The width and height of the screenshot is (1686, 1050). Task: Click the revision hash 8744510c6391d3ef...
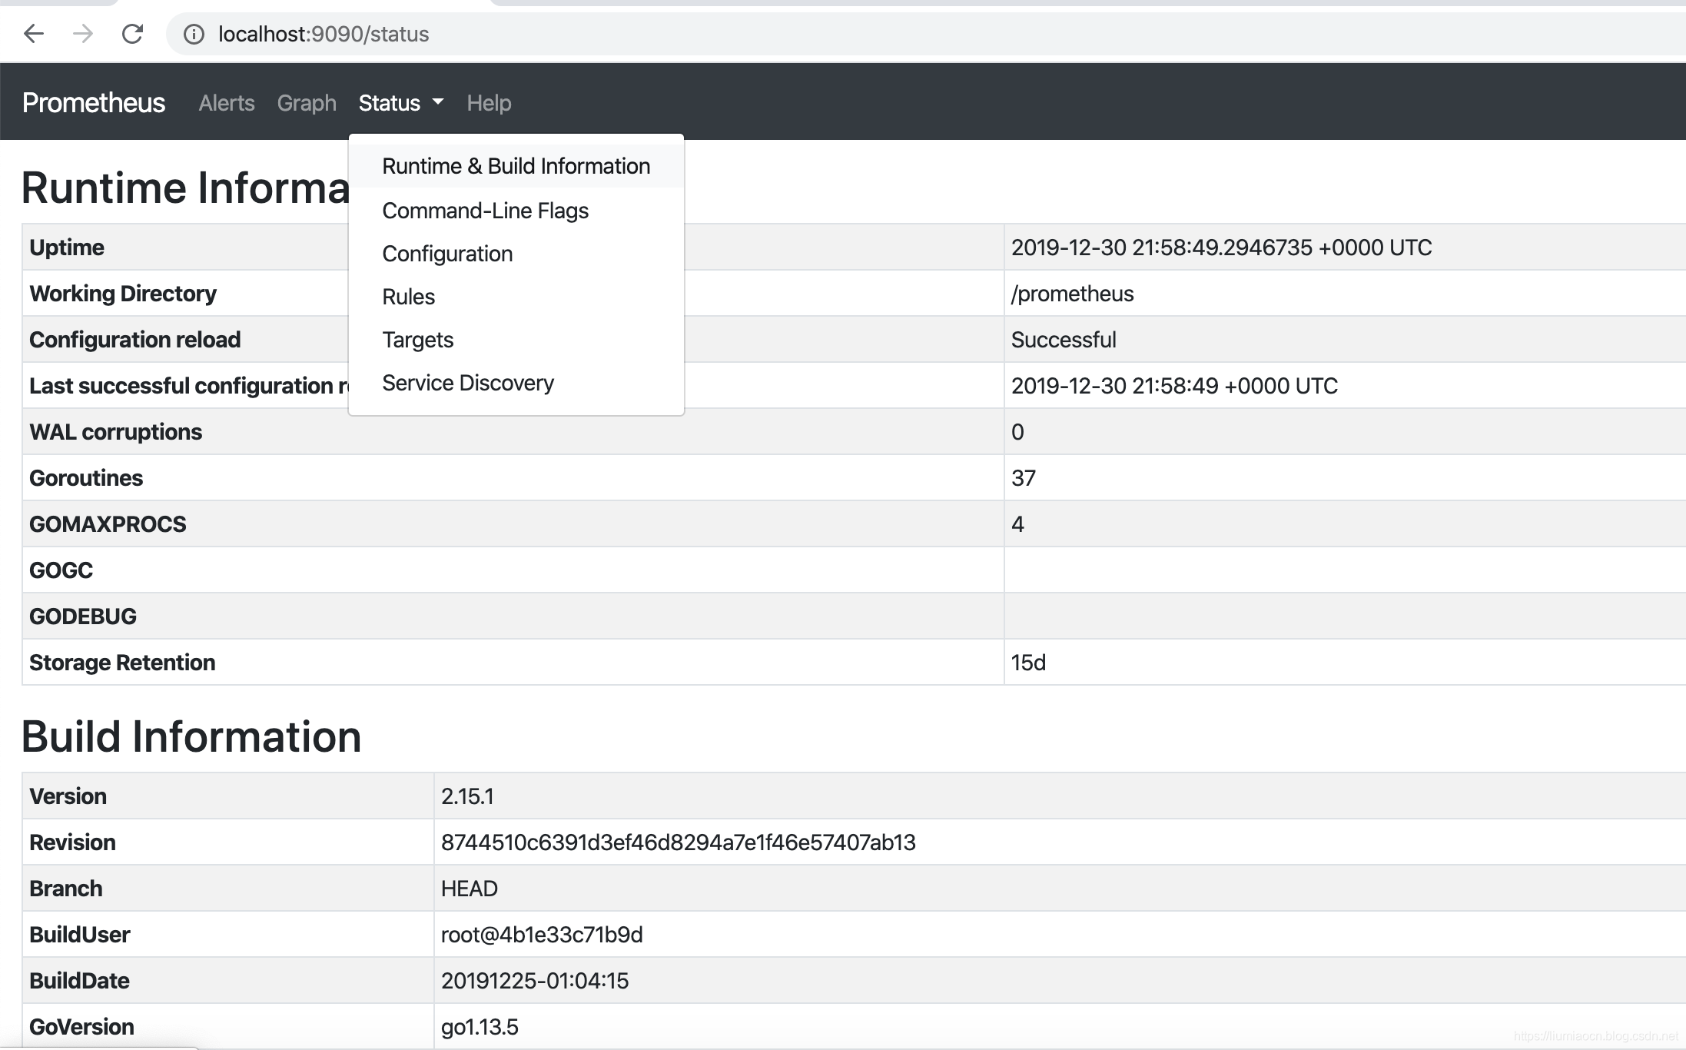pos(679,842)
